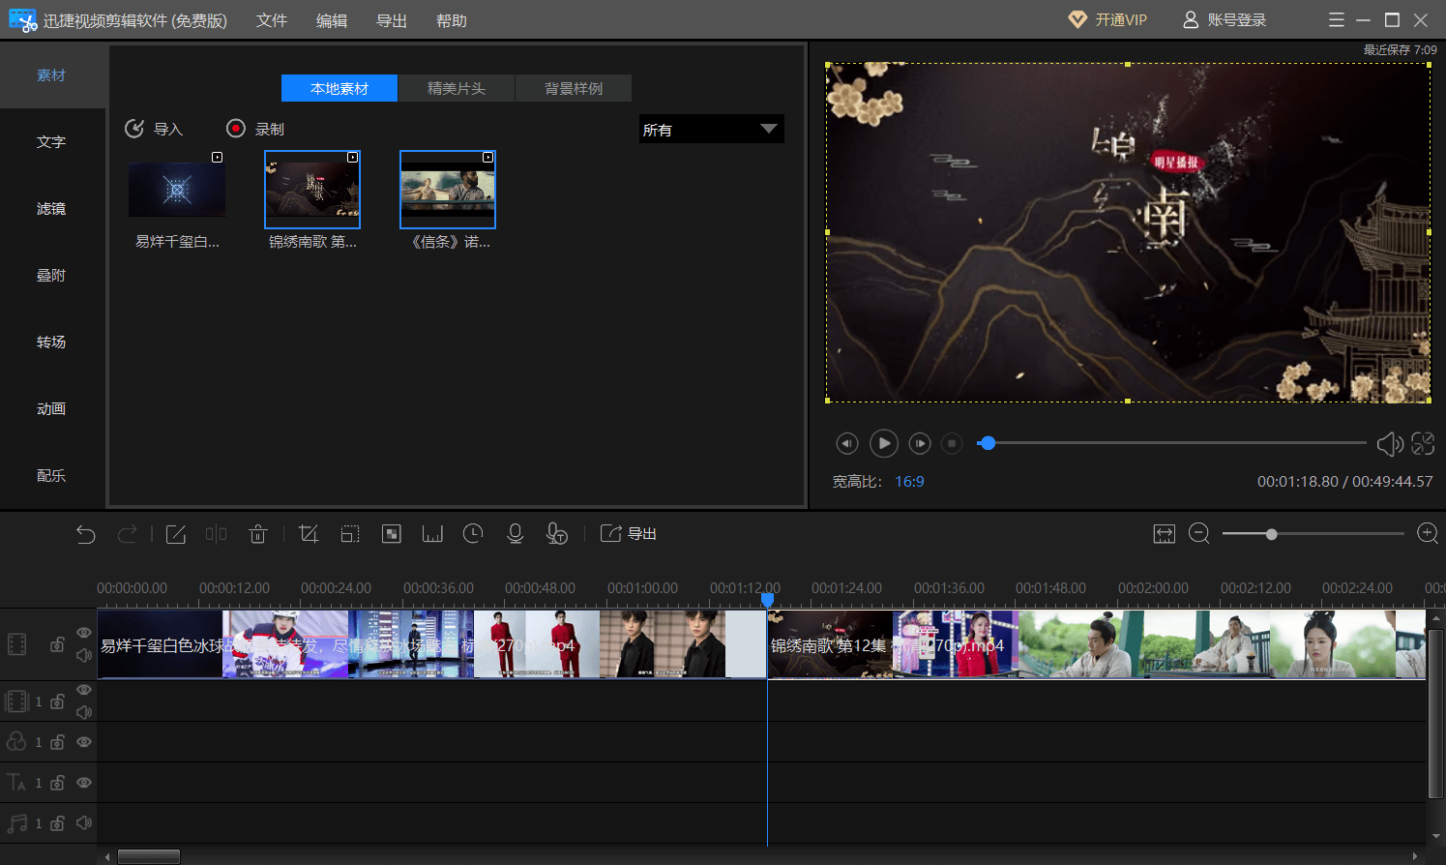Open the 编辑 menu
The image size is (1446, 865).
[332, 20]
